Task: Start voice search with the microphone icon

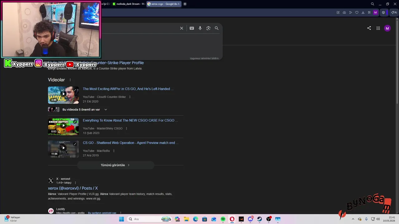Action: point(200,28)
